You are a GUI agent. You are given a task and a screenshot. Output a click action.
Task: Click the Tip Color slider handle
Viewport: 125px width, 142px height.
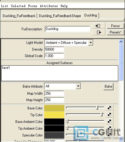(x=102, y=114)
